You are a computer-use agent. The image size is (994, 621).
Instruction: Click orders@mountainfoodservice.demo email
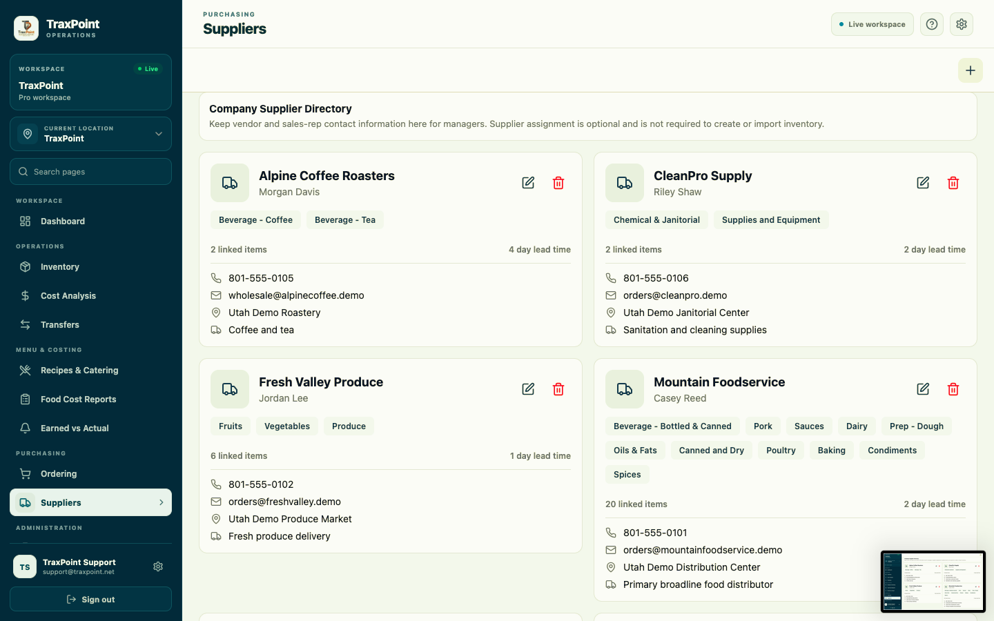tap(703, 550)
